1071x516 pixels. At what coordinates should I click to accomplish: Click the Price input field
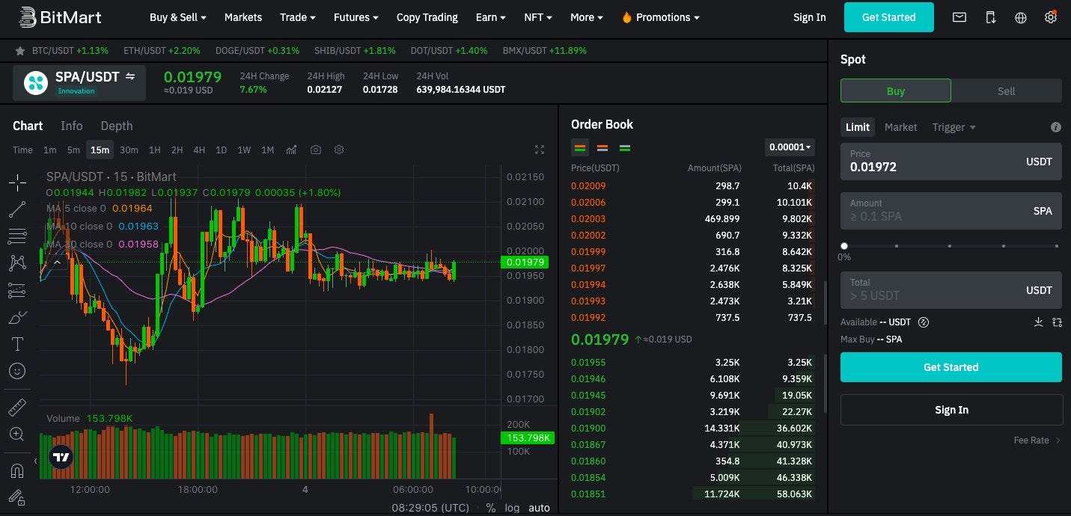click(951, 162)
